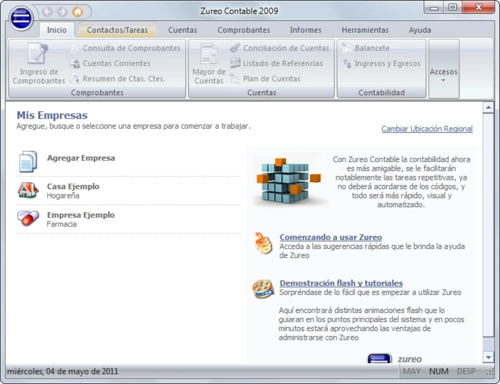This screenshot has width=500, height=384.
Task: Click the vertical scrollbar track
Action: click(488, 344)
